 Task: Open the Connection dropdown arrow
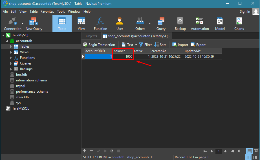coord(23,23)
